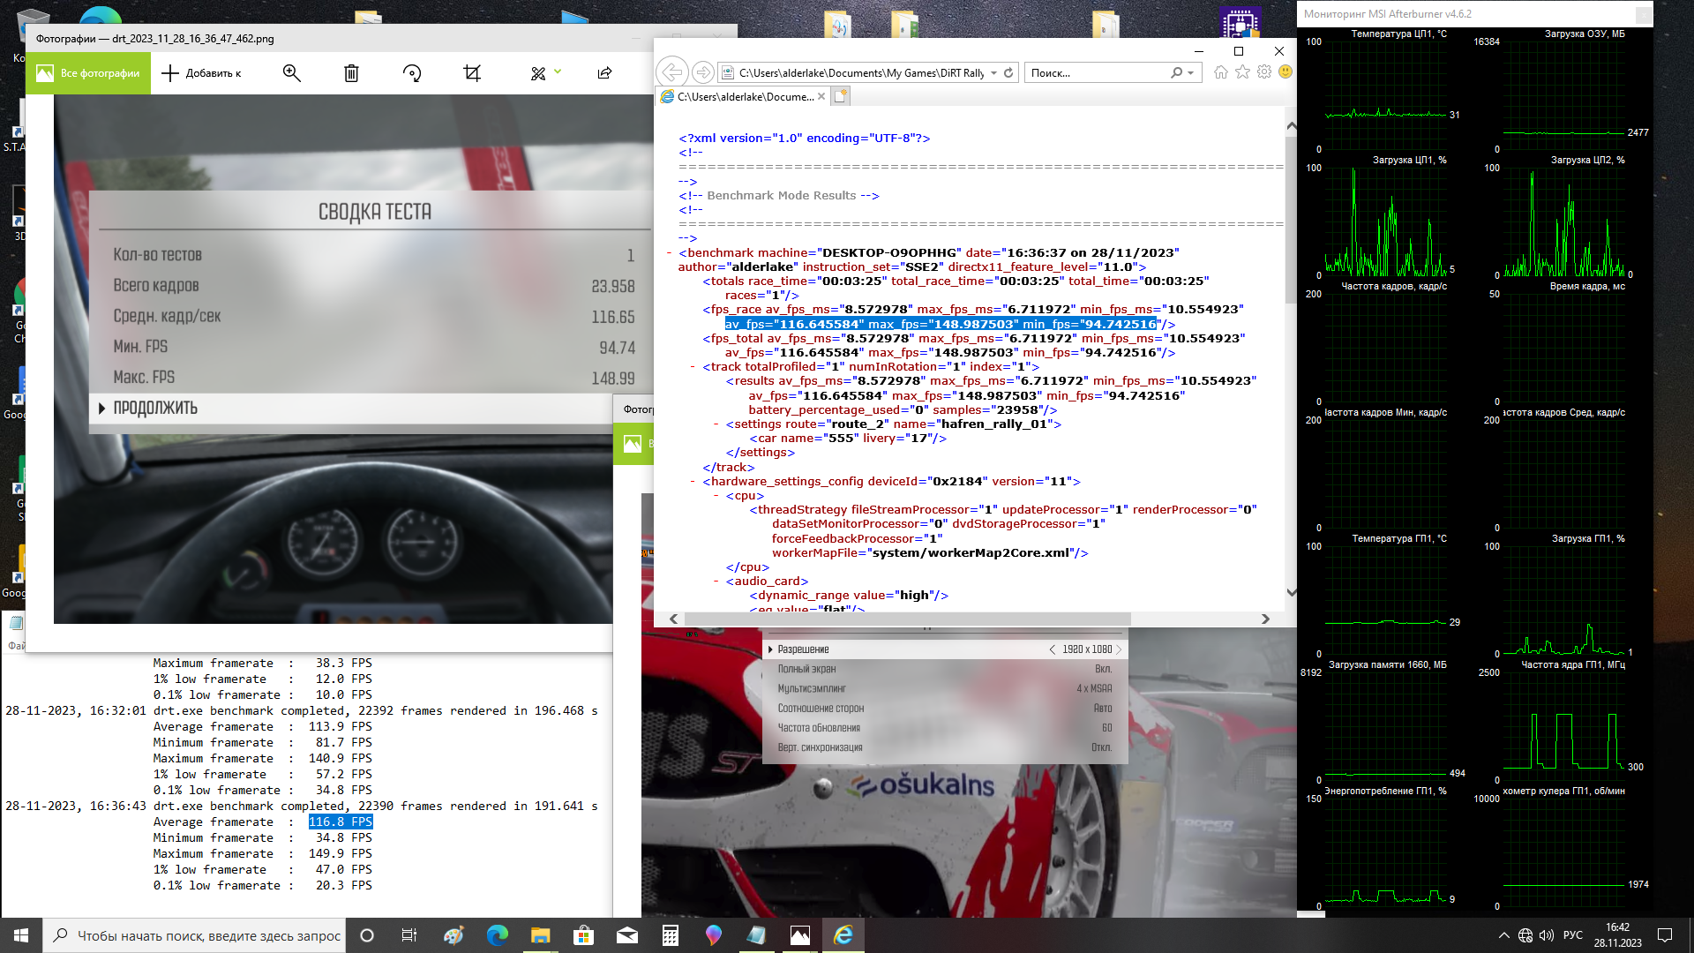Collapse the benchmark XML node

670,253
